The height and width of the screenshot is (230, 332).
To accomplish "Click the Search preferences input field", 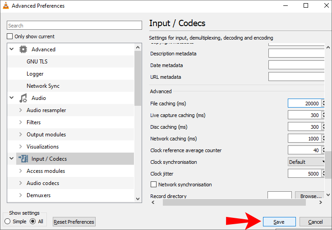I will [x=74, y=26].
